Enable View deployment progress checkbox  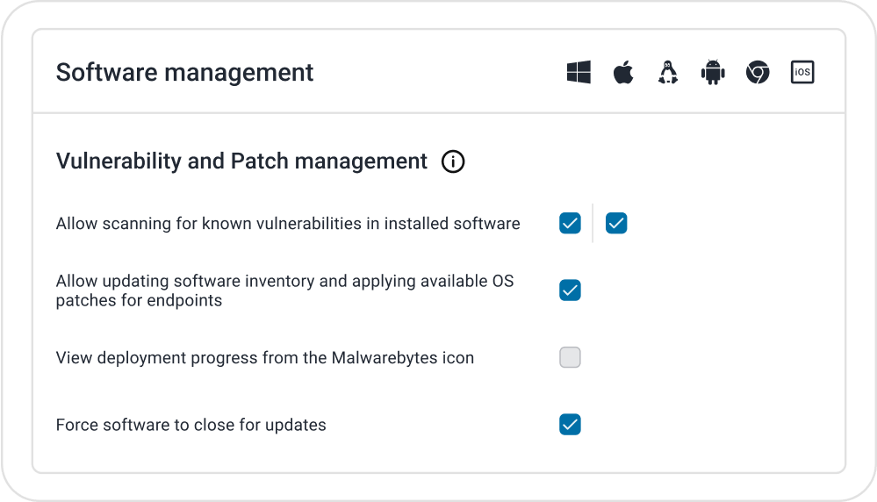(x=570, y=357)
